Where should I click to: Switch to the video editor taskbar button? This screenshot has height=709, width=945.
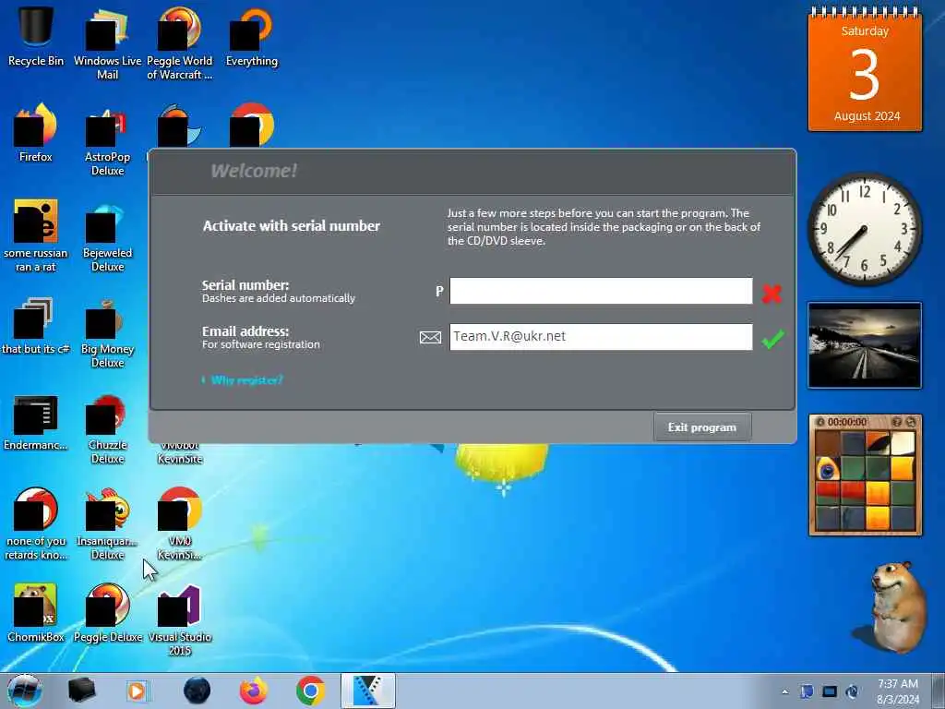point(367,691)
